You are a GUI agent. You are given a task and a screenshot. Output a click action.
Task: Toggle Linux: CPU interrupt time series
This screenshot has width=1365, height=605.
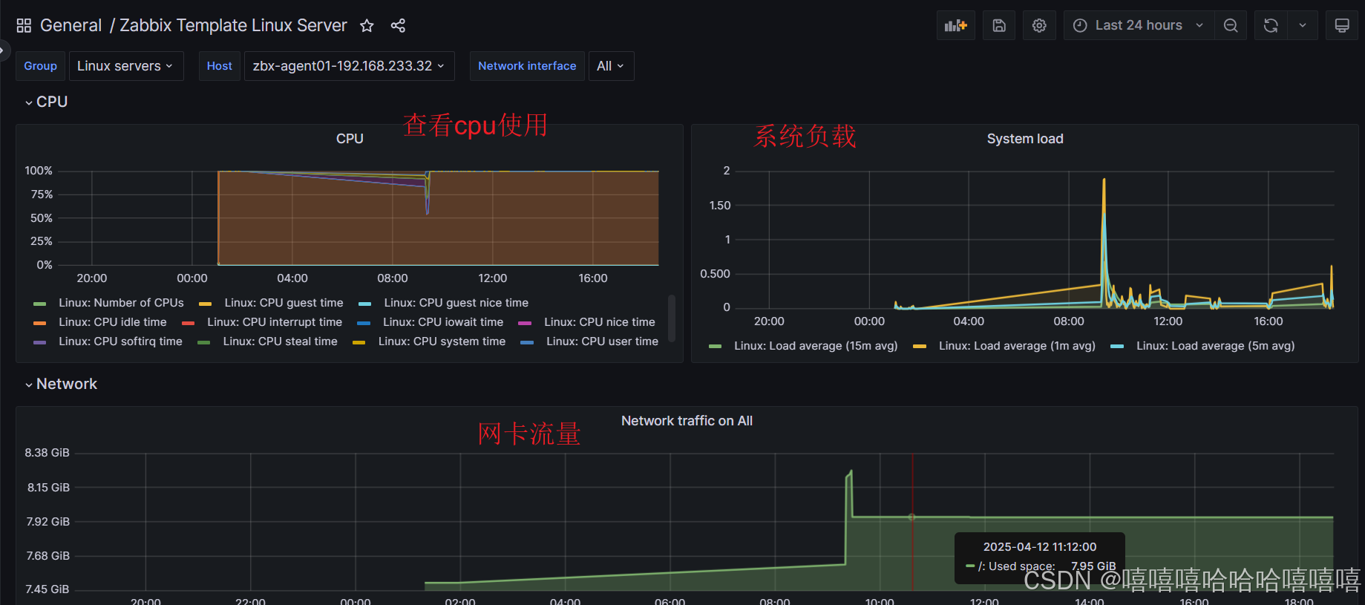[275, 322]
